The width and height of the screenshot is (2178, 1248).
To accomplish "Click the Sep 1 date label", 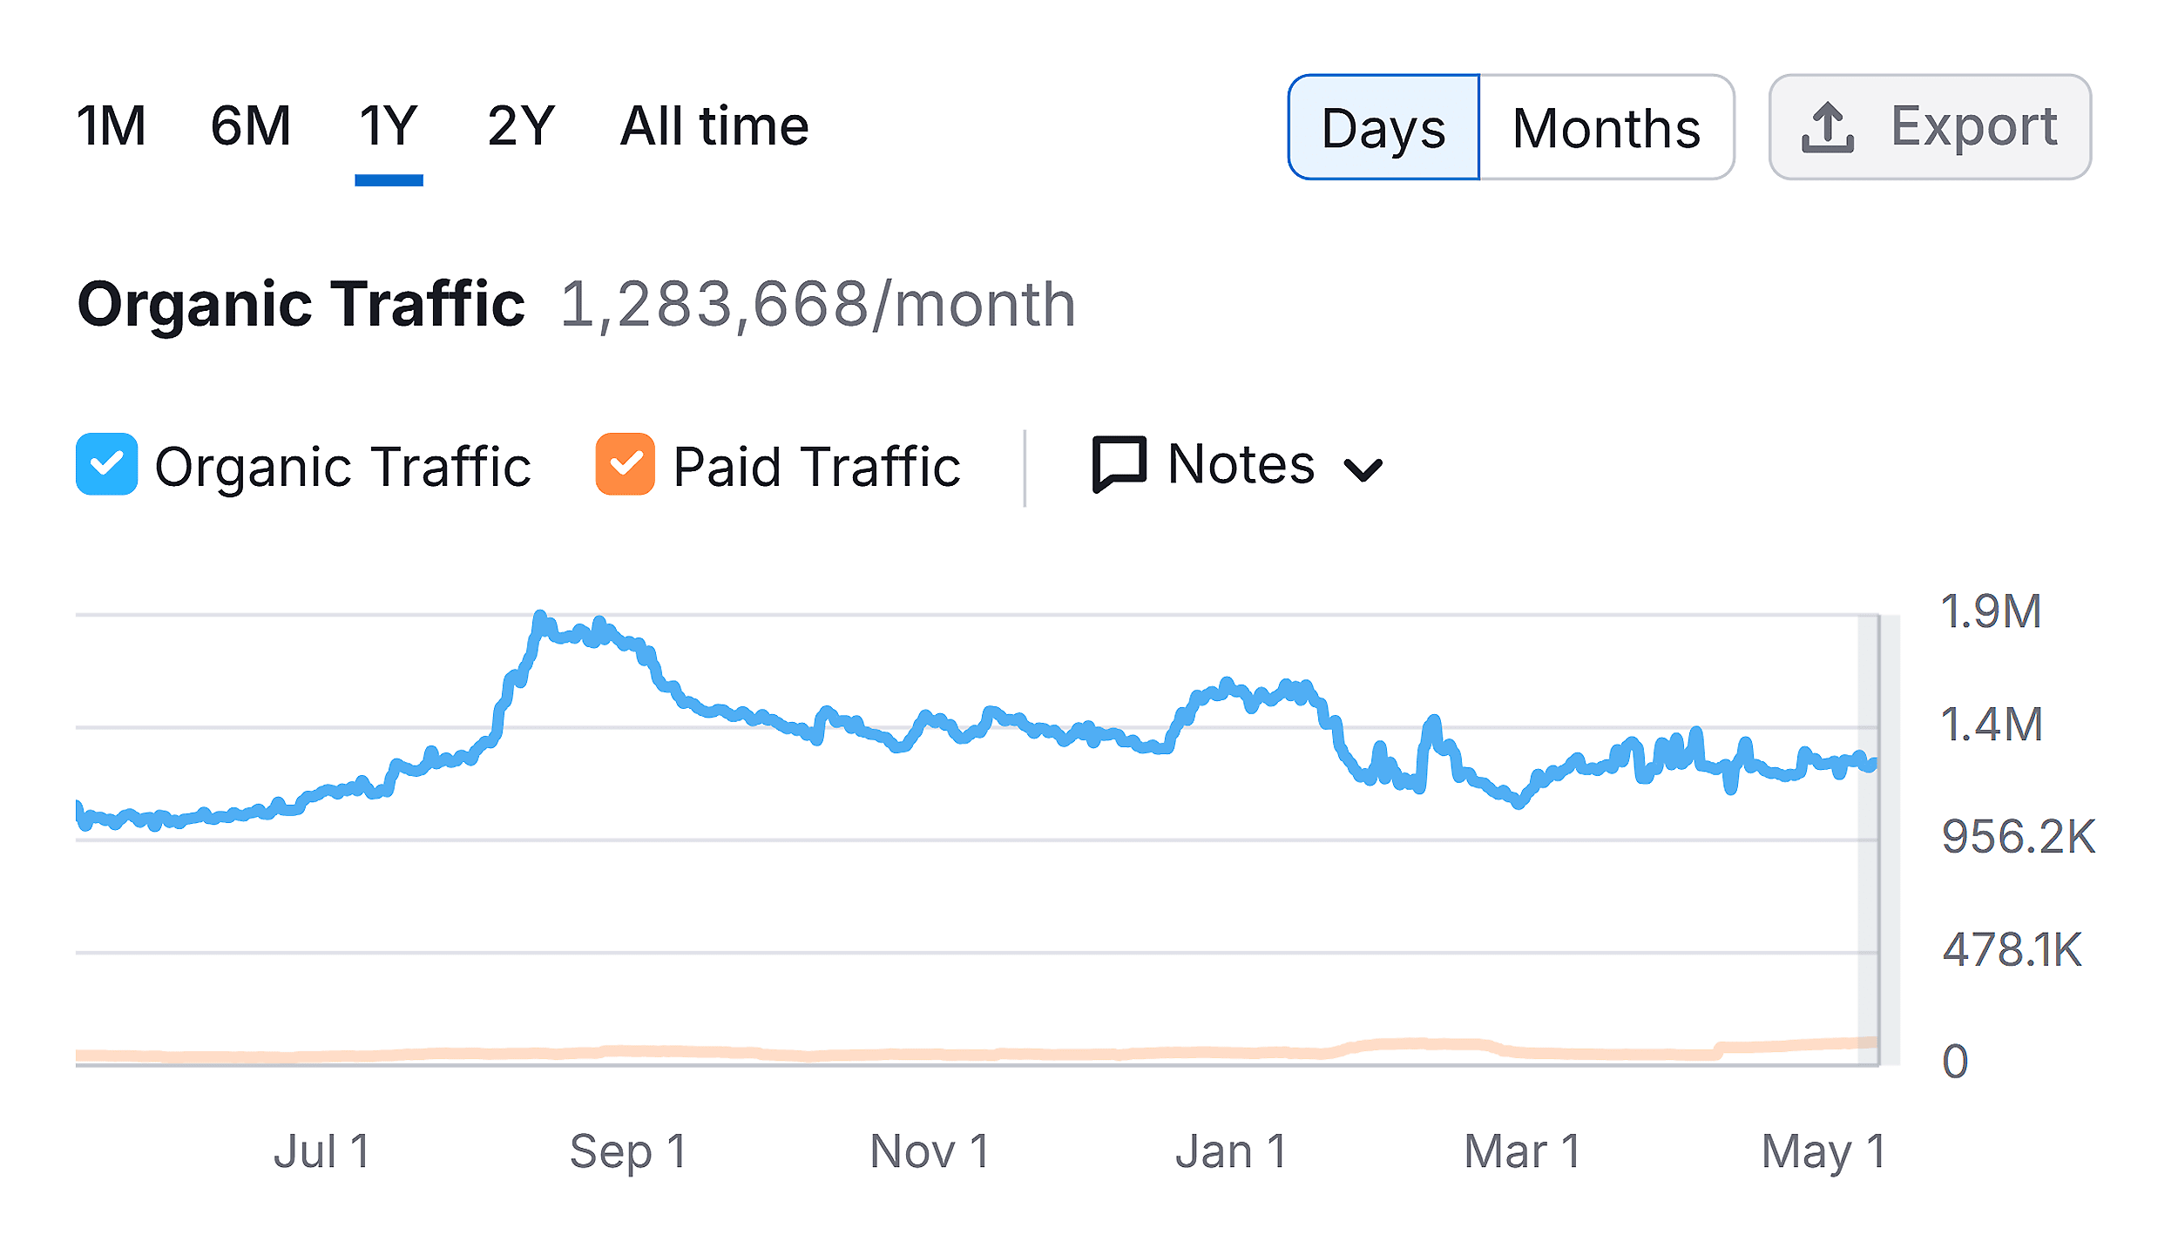I will tap(628, 1151).
